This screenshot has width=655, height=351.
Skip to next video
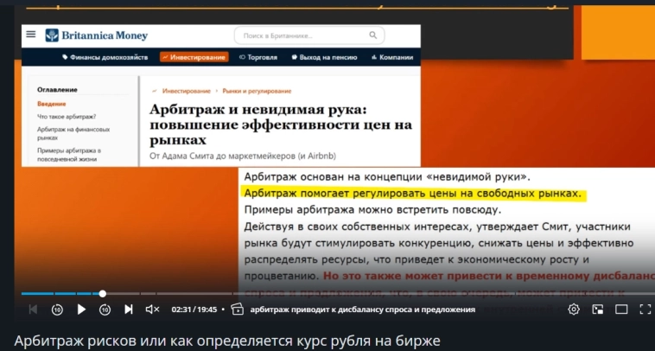(129, 310)
